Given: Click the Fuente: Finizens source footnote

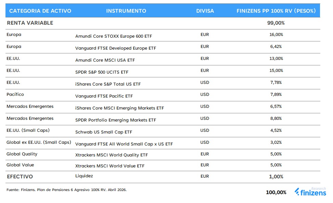Looking at the screenshot, I should point(66,190).
